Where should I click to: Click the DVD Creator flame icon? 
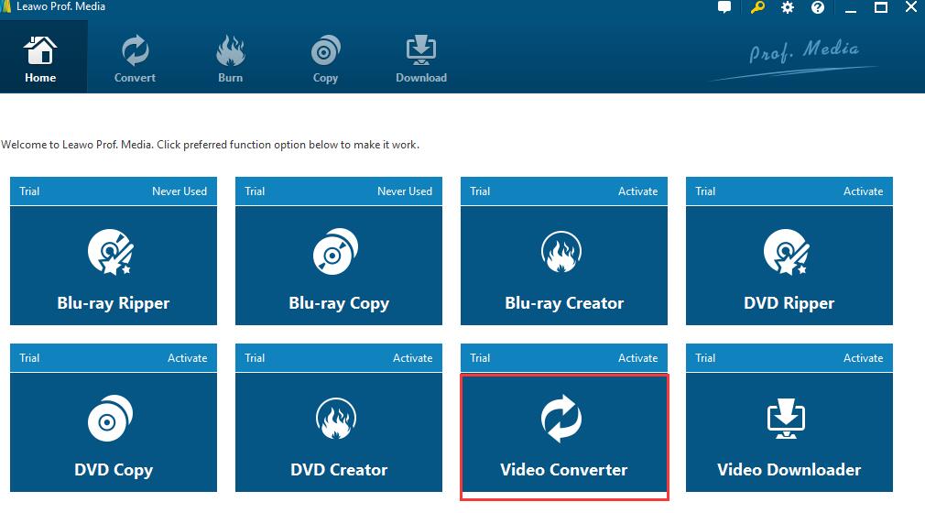click(336, 419)
